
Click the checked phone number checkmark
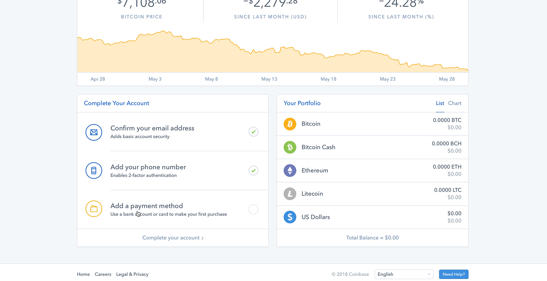[253, 170]
